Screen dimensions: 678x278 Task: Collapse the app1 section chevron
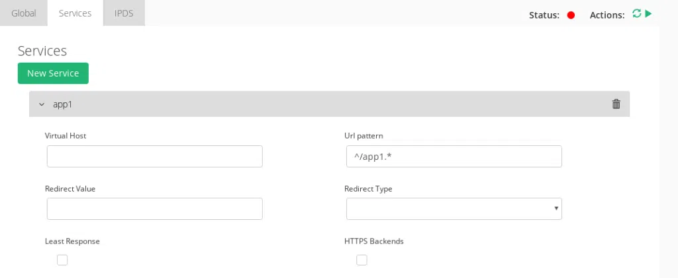click(42, 104)
